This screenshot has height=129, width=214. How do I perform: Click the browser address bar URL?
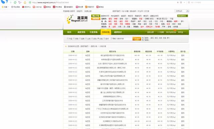coord(50,2)
